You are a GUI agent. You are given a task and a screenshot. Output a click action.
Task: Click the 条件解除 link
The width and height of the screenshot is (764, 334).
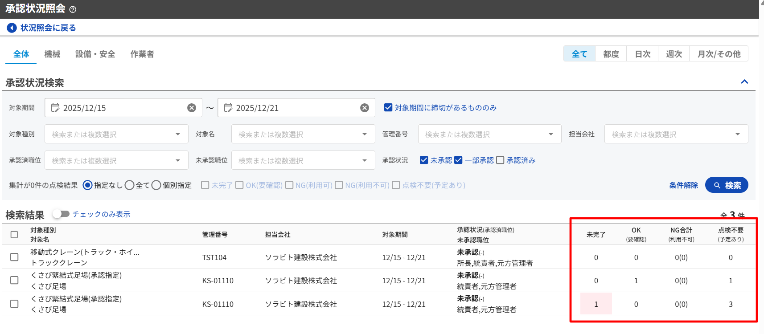coord(683,185)
